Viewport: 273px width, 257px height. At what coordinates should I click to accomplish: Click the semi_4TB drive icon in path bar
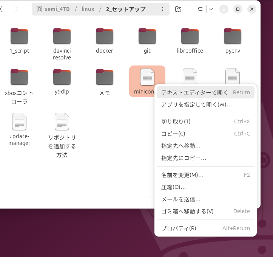click(39, 9)
